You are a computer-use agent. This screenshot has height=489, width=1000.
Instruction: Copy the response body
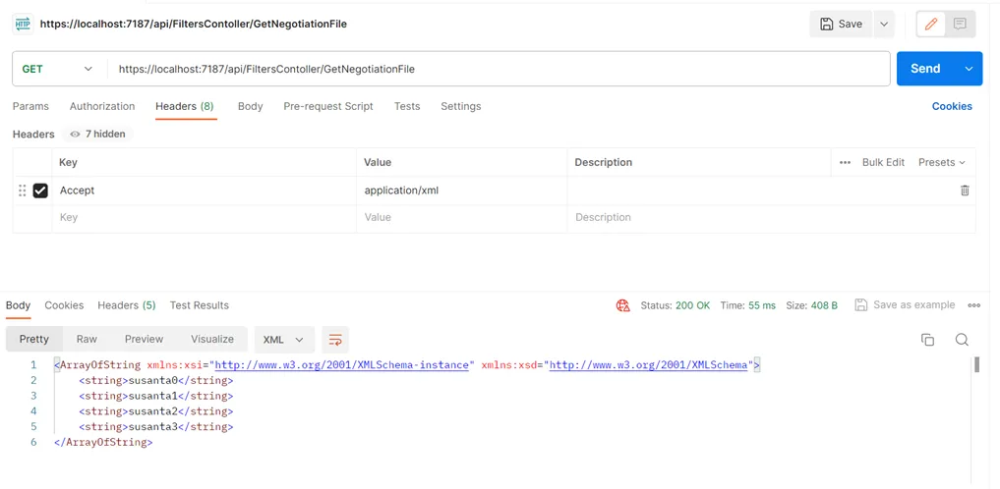[928, 340]
